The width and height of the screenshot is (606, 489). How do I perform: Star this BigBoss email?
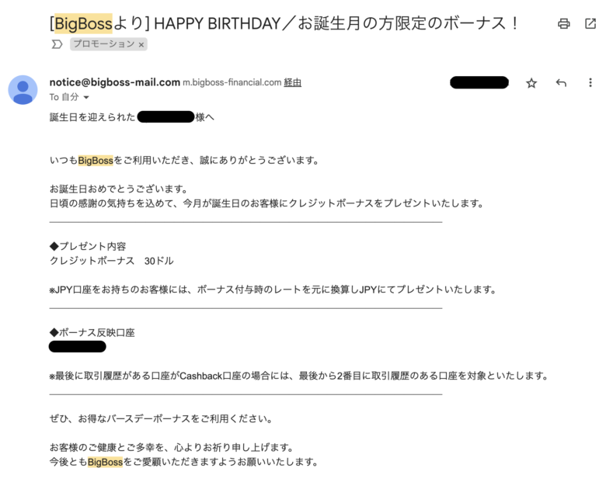click(x=531, y=82)
